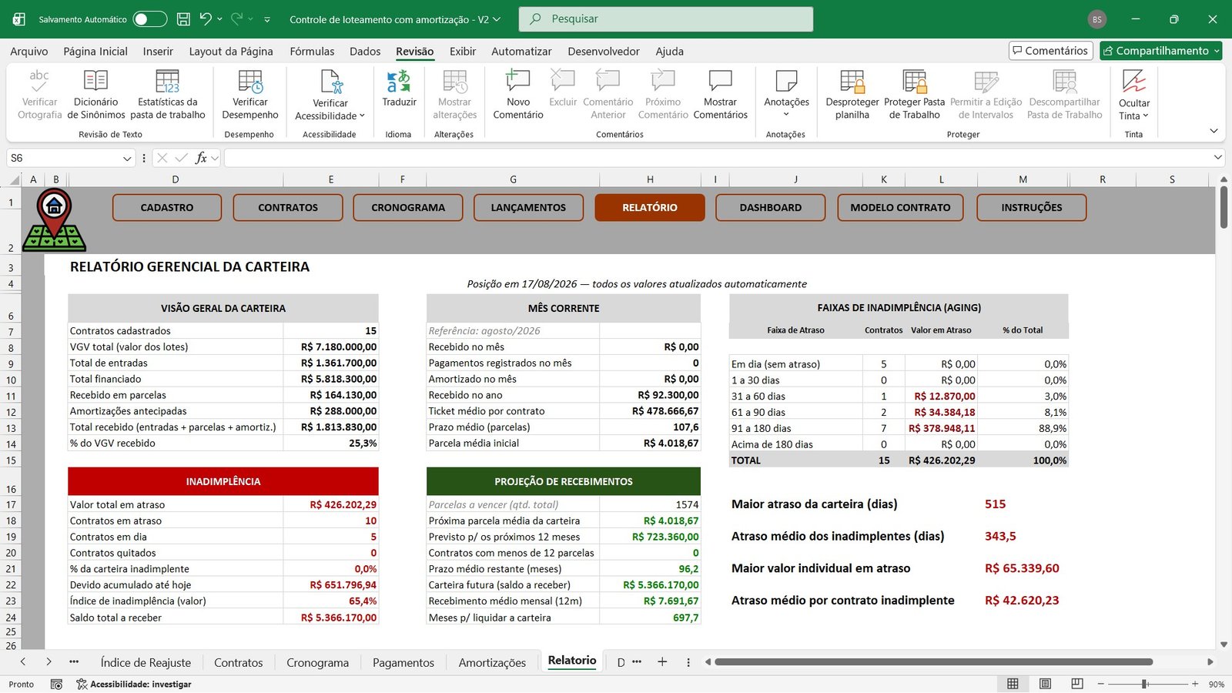This screenshot has width=1232, height=693.
Task: Click Mostrar alterações icon
Action: click(454, 81)
